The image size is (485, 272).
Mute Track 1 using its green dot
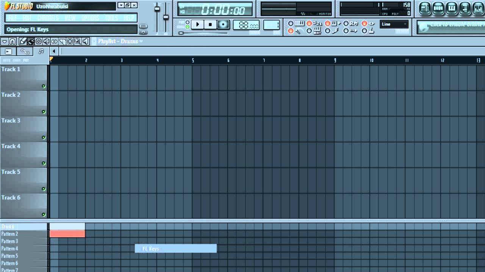[44, 86]
